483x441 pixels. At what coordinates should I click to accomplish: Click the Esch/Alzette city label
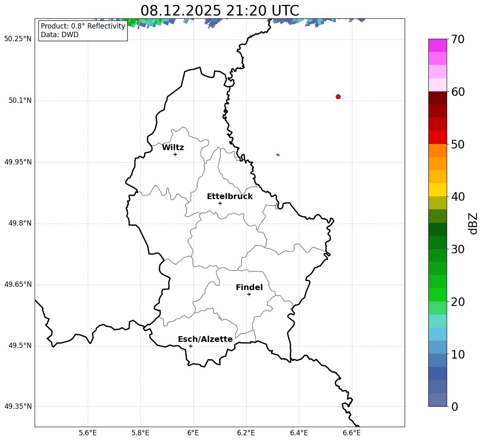(x=205, y=339)
